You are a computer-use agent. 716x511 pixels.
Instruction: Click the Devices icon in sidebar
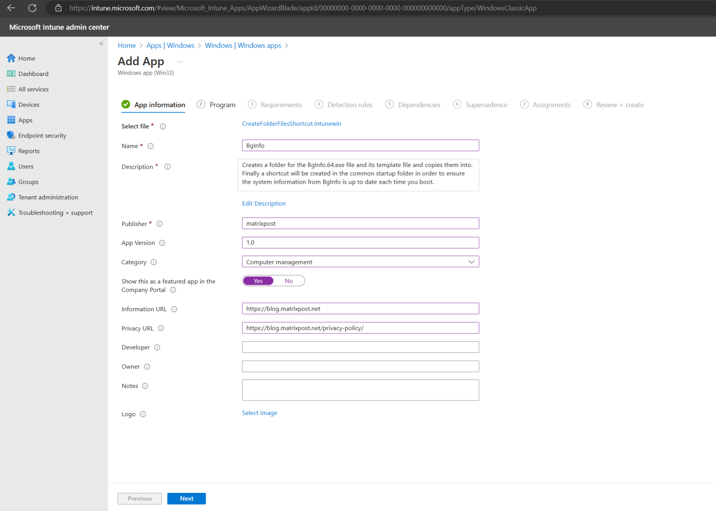(11, 104)
